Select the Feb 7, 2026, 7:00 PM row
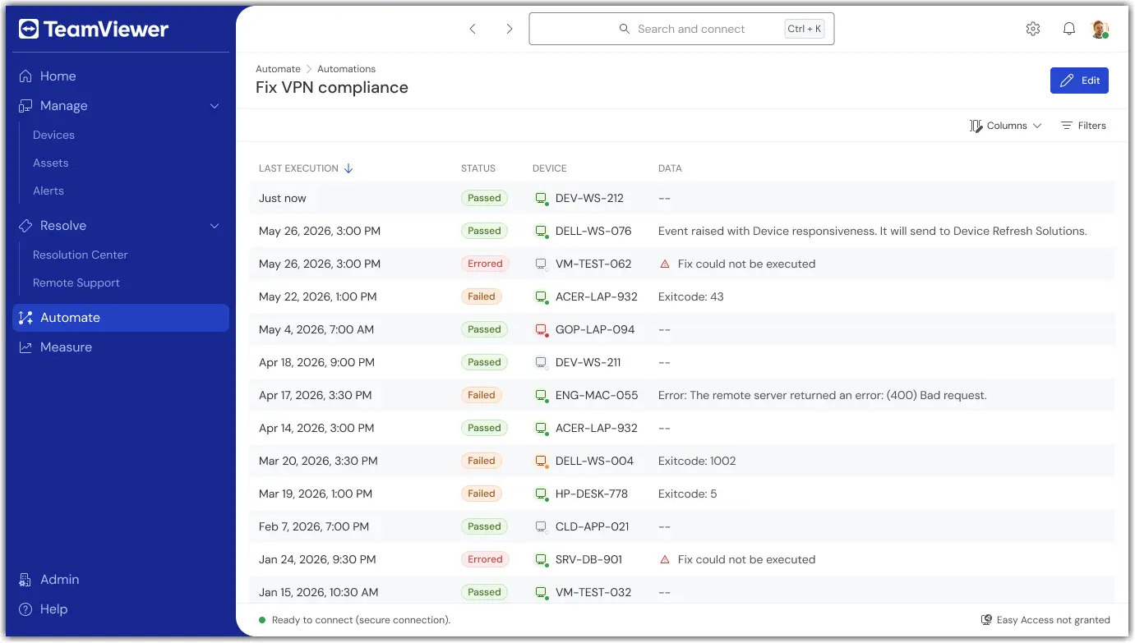The width and height of the screenshot is (1135, 643). click(x=682, y=526)
